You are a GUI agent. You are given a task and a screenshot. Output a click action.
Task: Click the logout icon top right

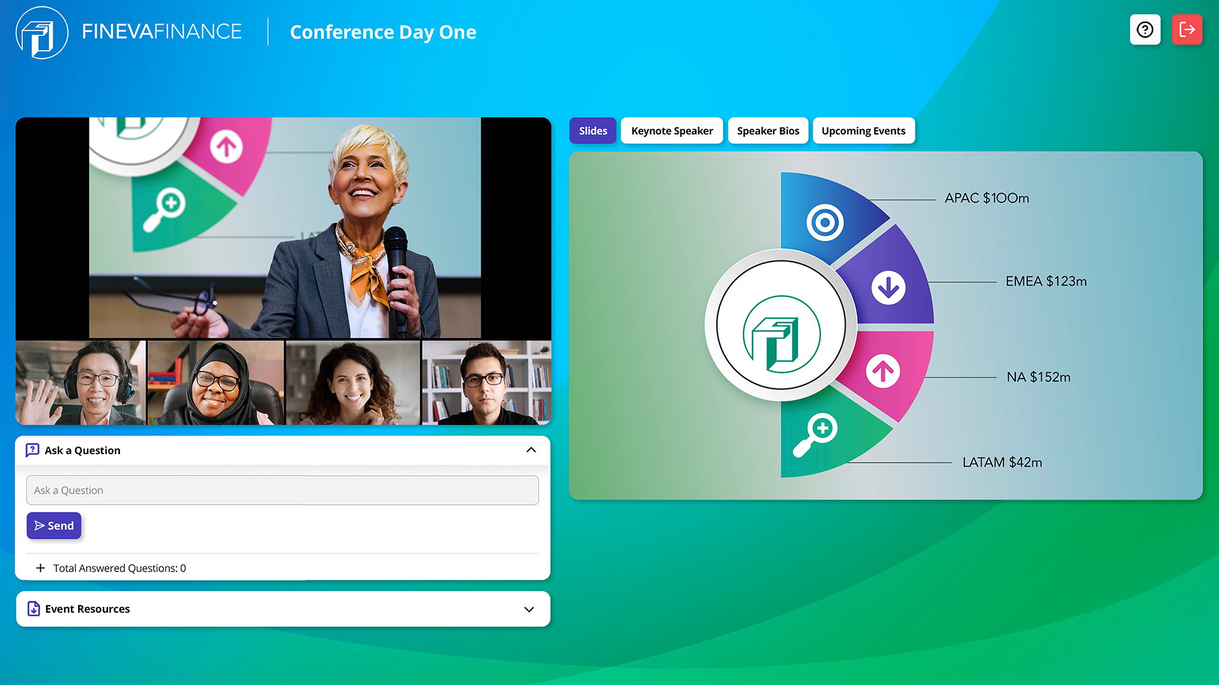tap(1187, 29)
